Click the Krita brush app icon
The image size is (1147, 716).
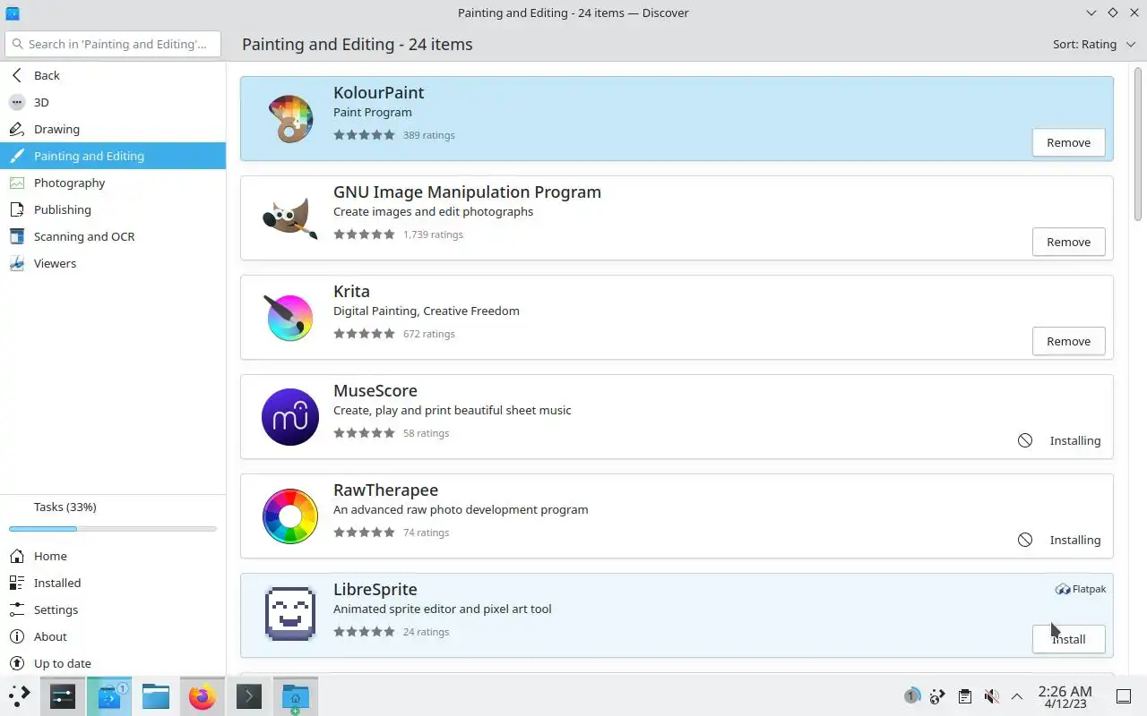click(290, 317)
